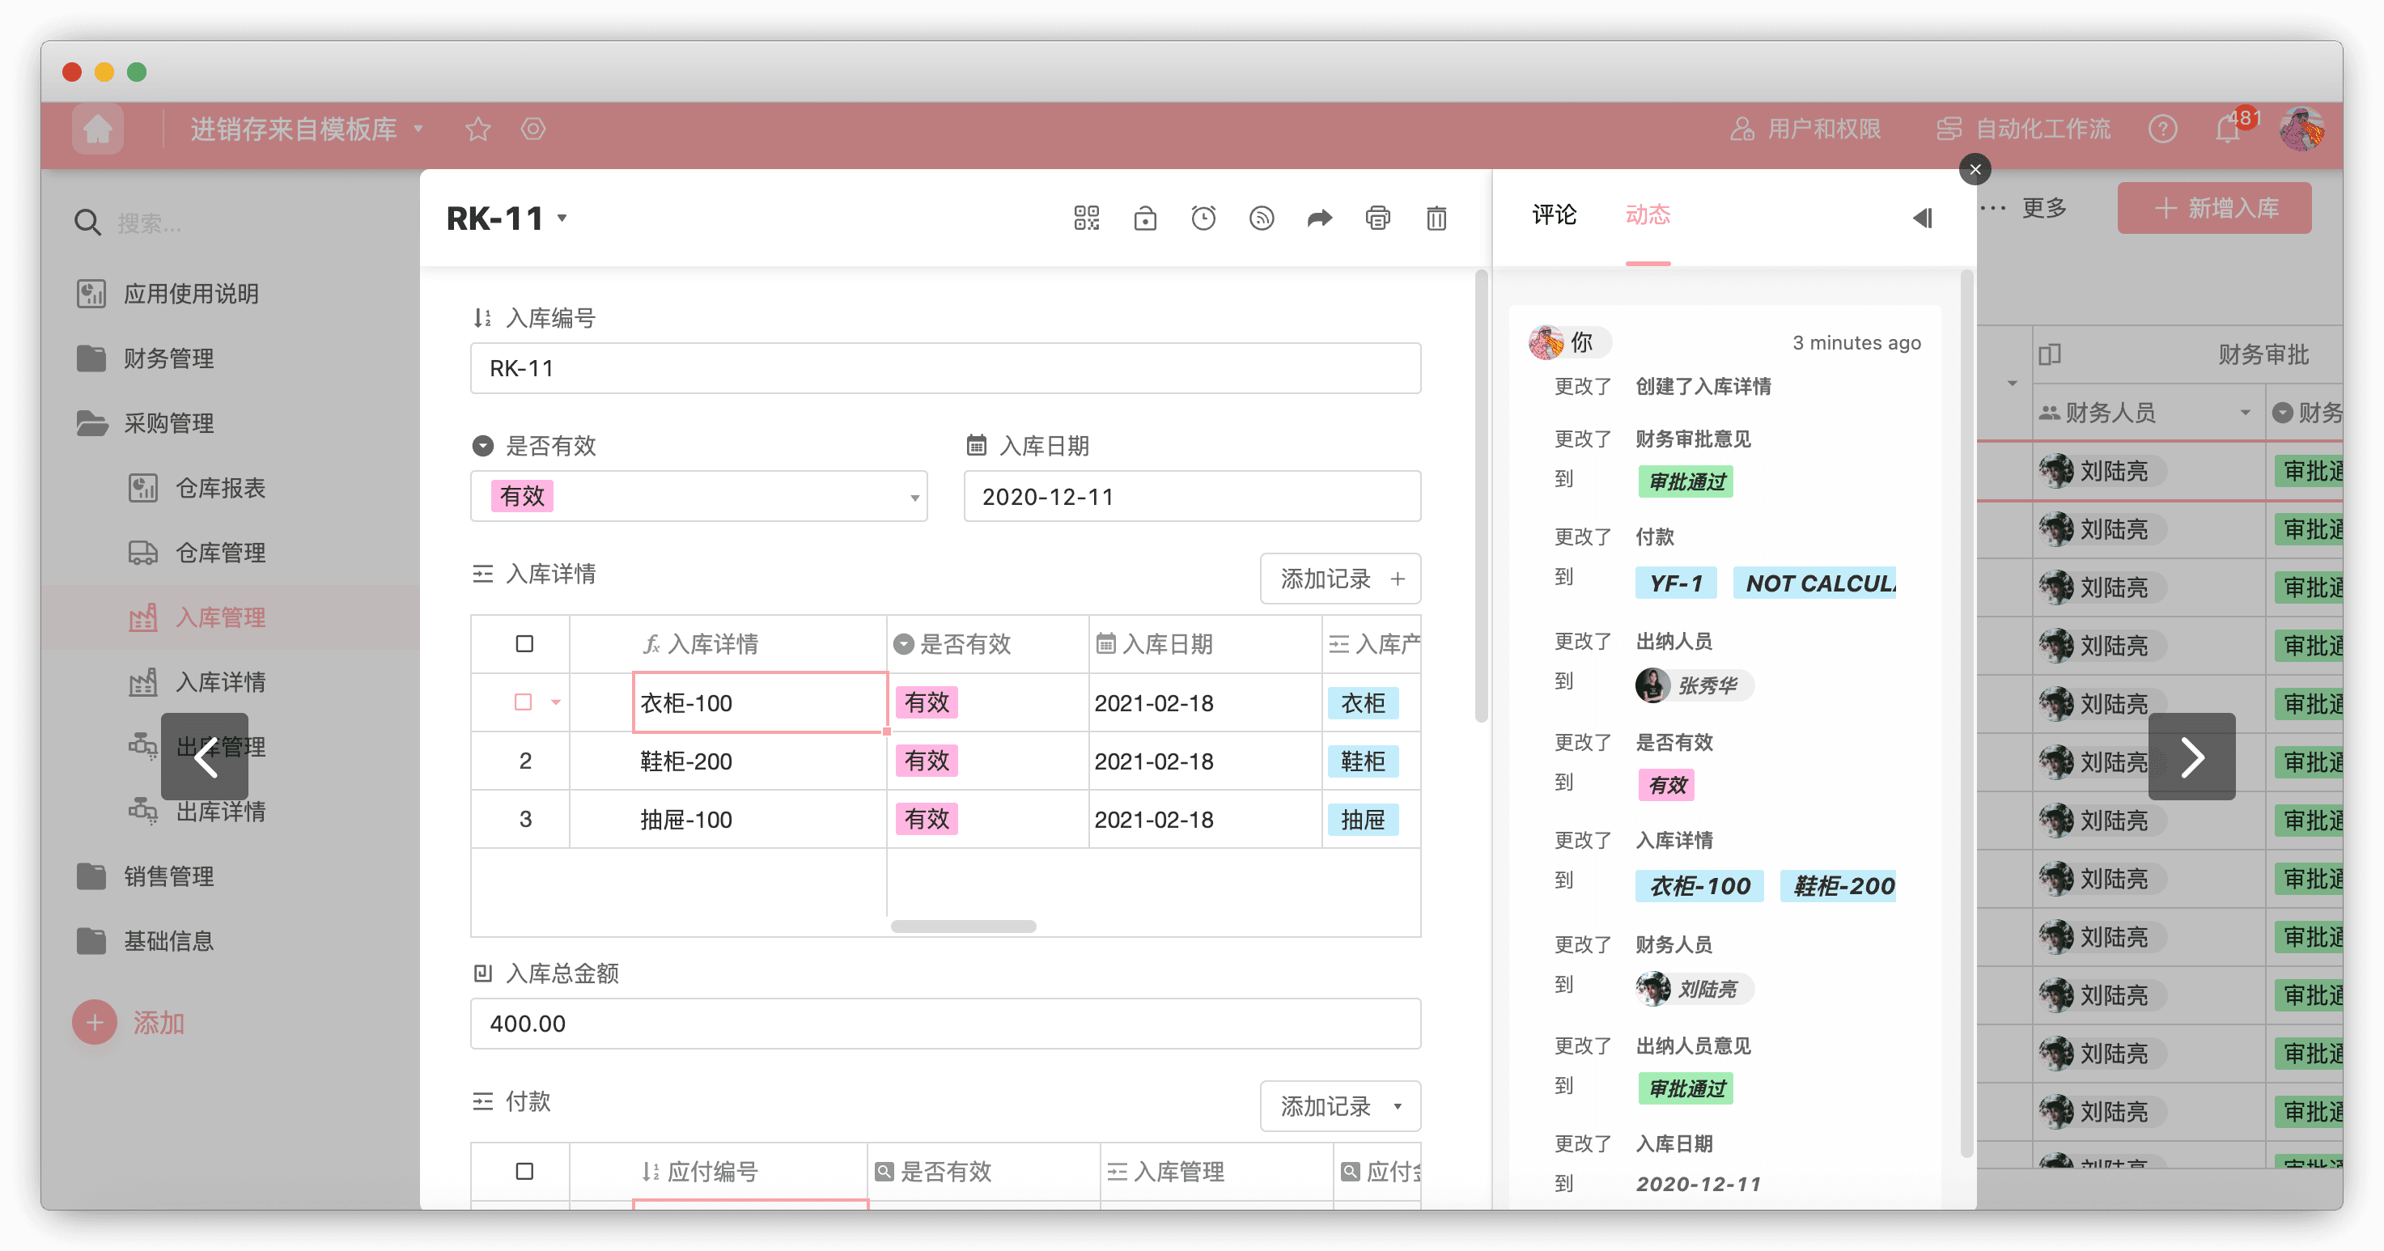Open 仓库报表 in the sidebar
Screen dimensions: 2384x1251
197,489
